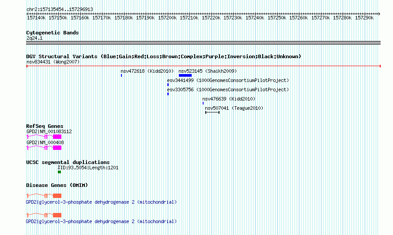Open the nsv834431 (Wong2007) label
Screen dimensions: 393x235
(53, 62)
